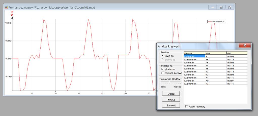Click the 16210 y-axis label

click(8, 23)
